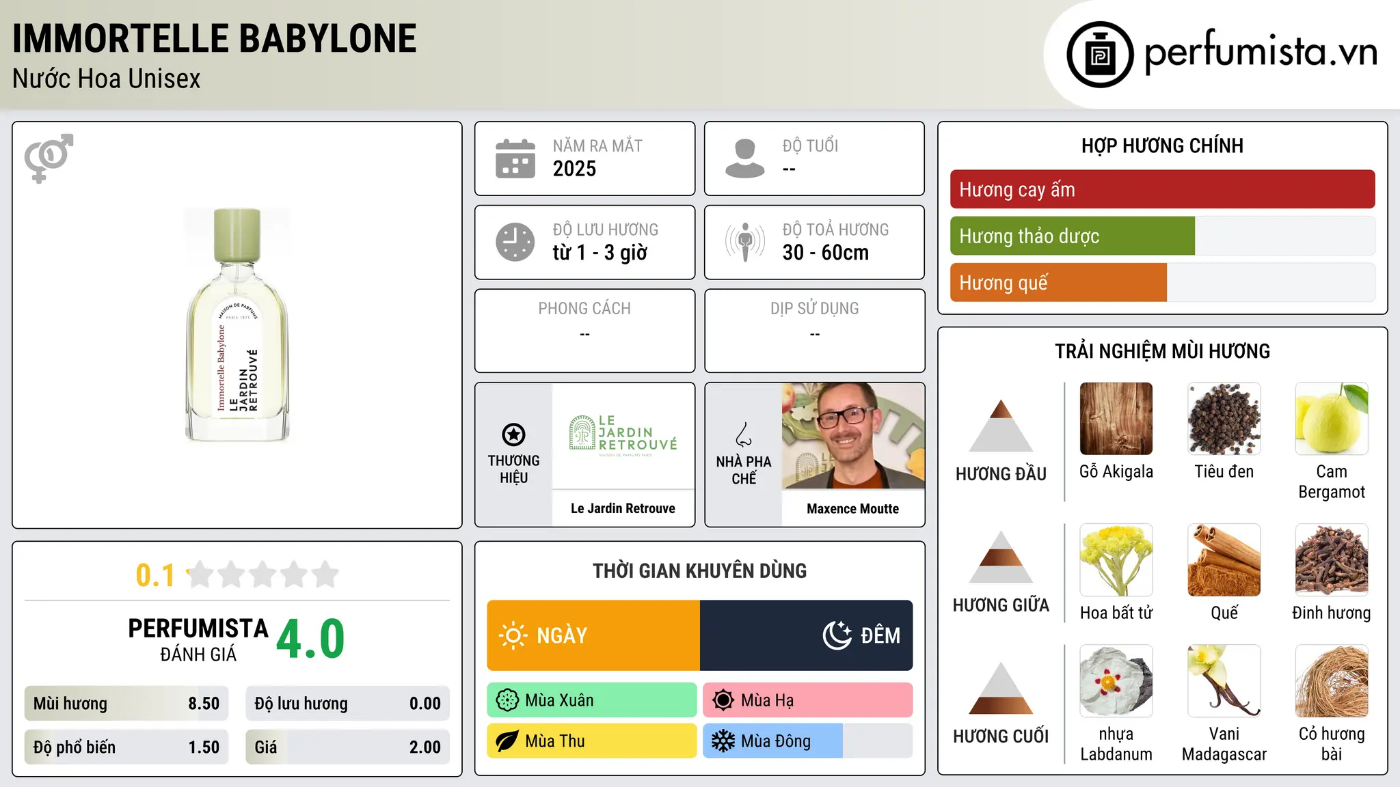Click the release year 2025 value
Screen dimensions: 1400x787
click(574, 169)
